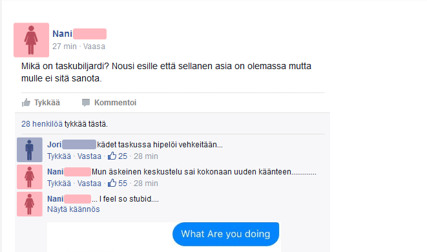Screen dimensions: 427x252
Task: Open Jori's blue profile avatar
Action: (x=30, y=150)
